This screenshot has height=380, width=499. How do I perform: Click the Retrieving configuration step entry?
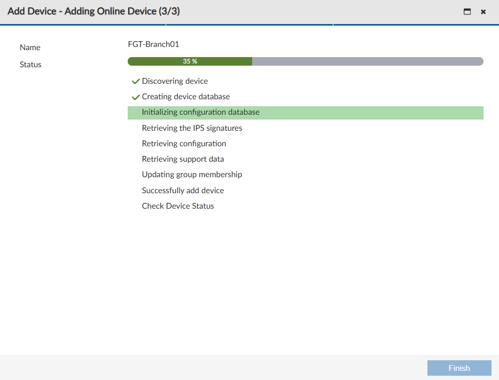pos(184,144)
